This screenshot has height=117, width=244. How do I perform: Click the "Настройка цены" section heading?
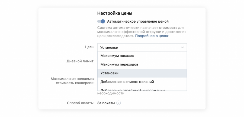tap(115, 13)
